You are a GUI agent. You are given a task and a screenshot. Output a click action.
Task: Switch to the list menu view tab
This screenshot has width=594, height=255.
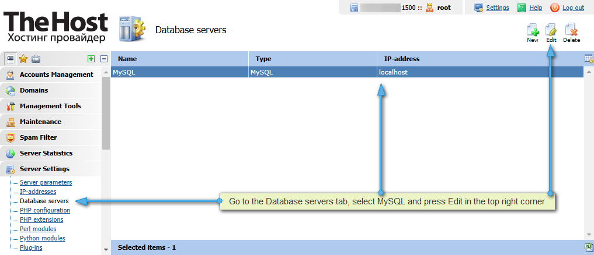[x=11, y=59]
